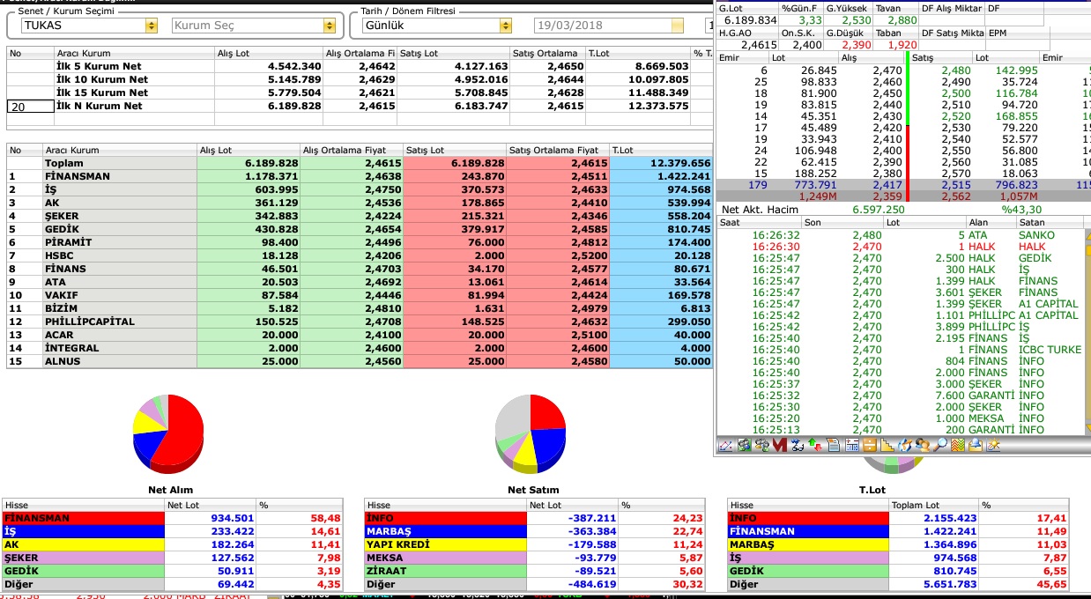Click the ALNUS broker row
Screen dimensions: 1091x599
tap(359, 361)
